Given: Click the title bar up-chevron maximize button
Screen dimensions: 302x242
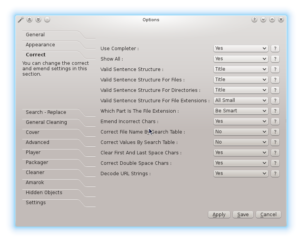Looking at the screenshot, I should (272, 19).
